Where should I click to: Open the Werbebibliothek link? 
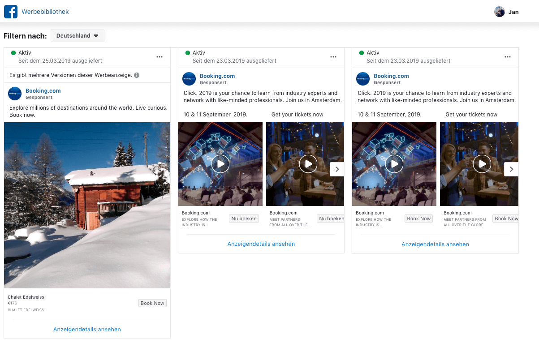tap(45, 12)
